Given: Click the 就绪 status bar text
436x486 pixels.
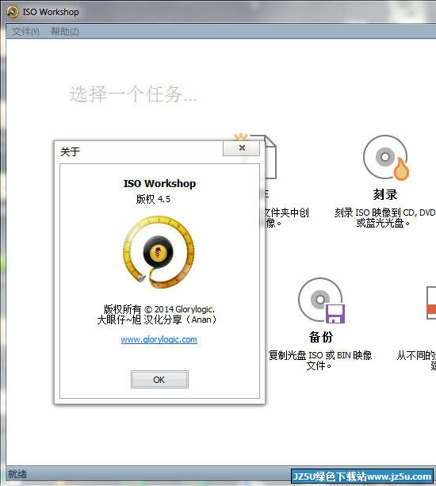Looking at the screenshot, I should 17,474.
